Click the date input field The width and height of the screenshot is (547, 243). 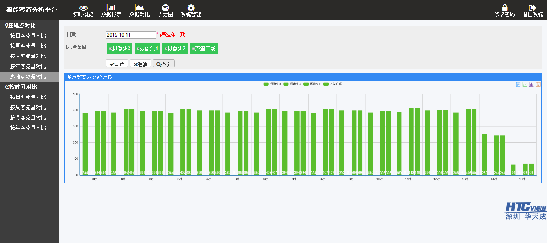tap(131, 35)
